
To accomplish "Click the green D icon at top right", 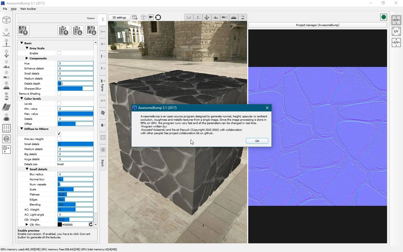I will pos(383,17).
